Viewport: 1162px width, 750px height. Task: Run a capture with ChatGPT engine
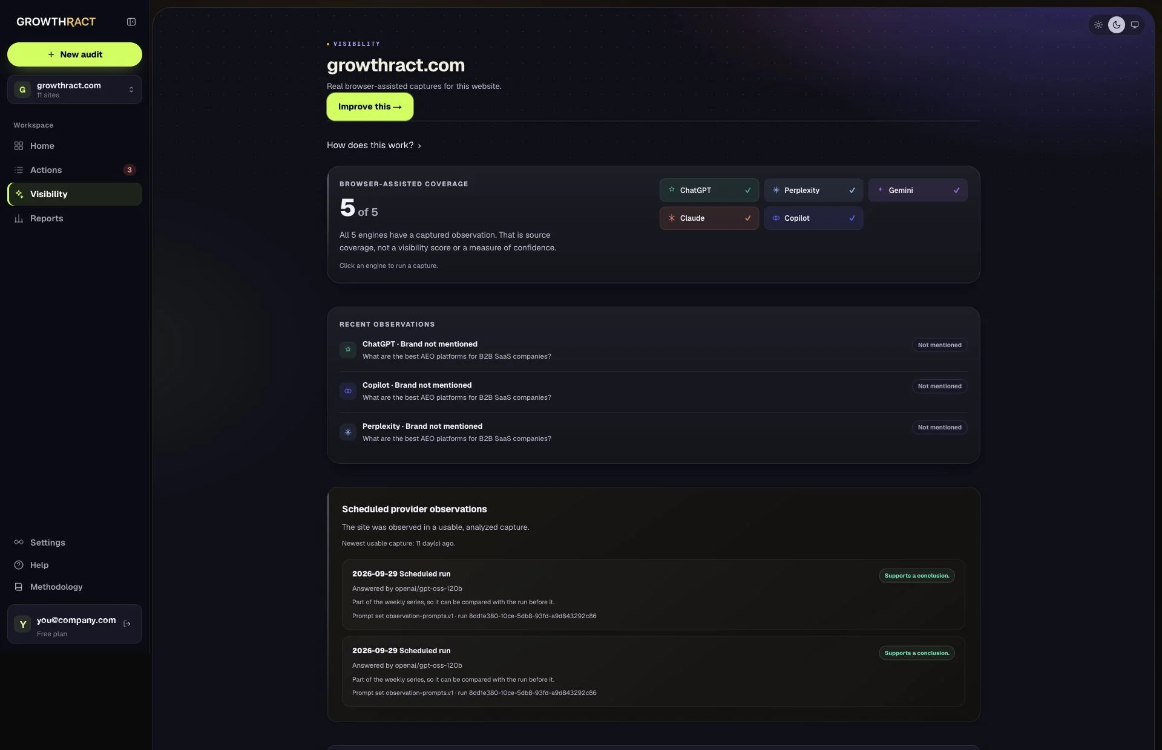click(709, 190)
